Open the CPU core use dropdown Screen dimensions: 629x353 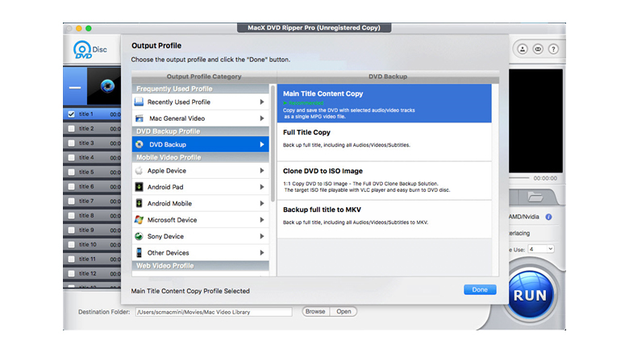(541, 249)
